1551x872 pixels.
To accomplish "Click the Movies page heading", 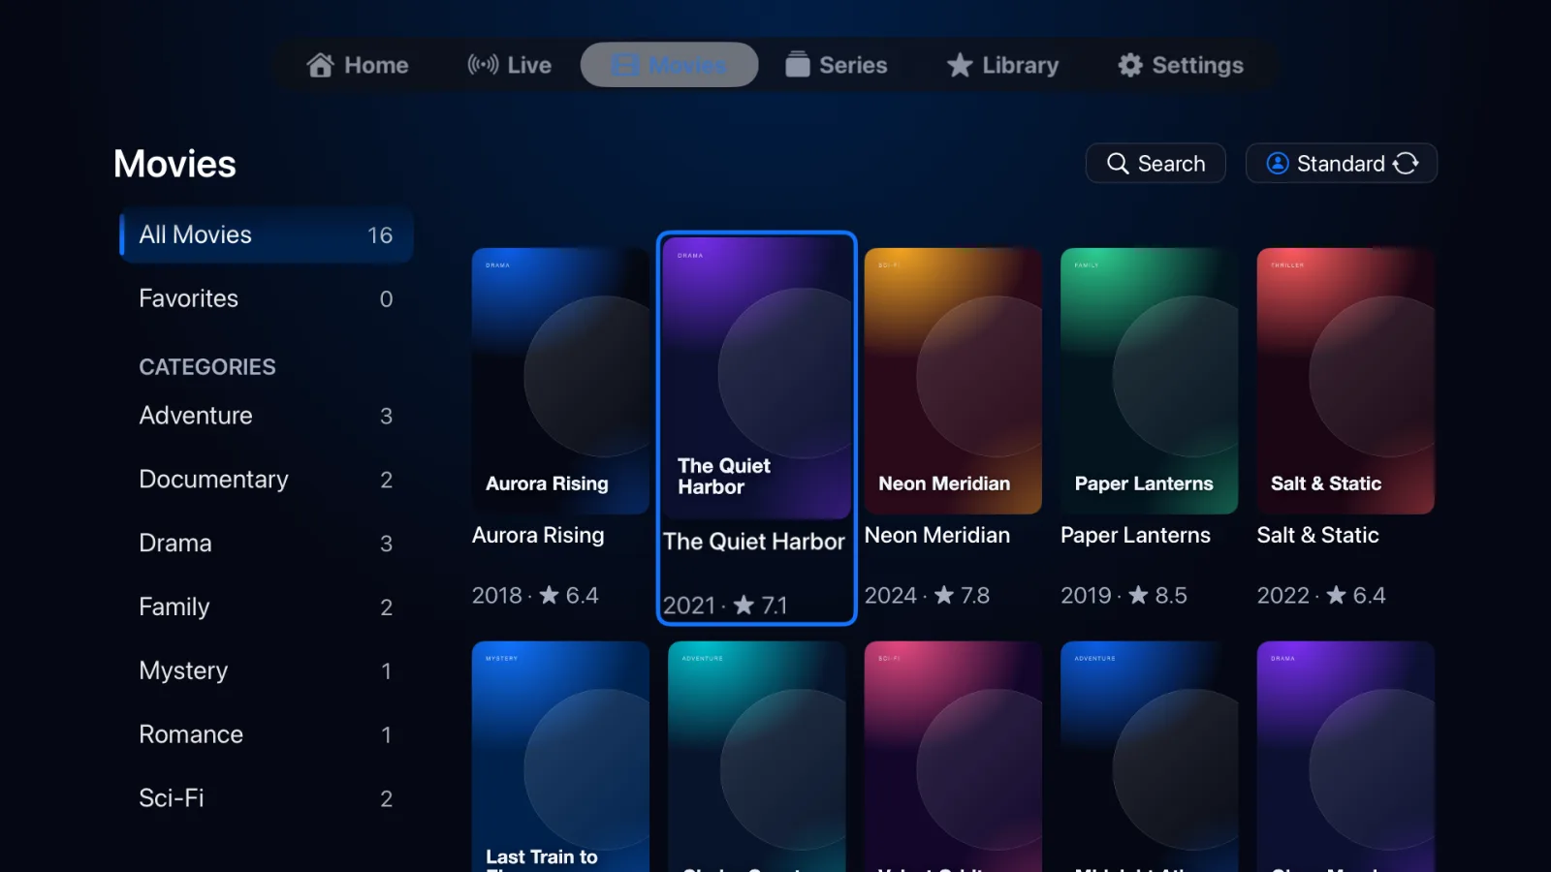I will pyautogui.click(x=174, y=164).
